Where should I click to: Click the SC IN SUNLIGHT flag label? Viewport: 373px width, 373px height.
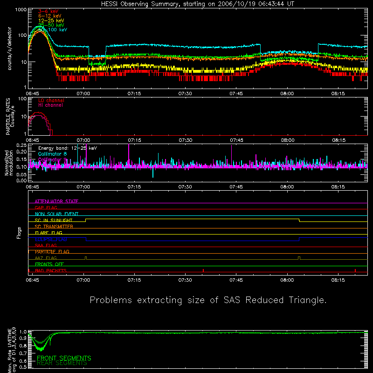[54, 220]
